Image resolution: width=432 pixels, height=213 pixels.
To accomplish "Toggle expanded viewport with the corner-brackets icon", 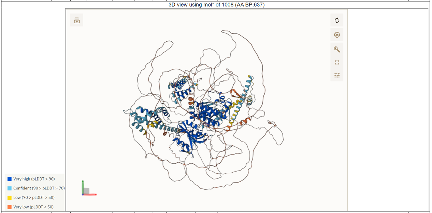I will click(337, 62).
